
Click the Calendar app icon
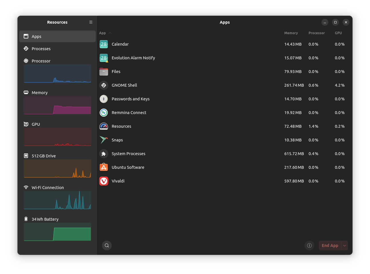tap(103, 44)
